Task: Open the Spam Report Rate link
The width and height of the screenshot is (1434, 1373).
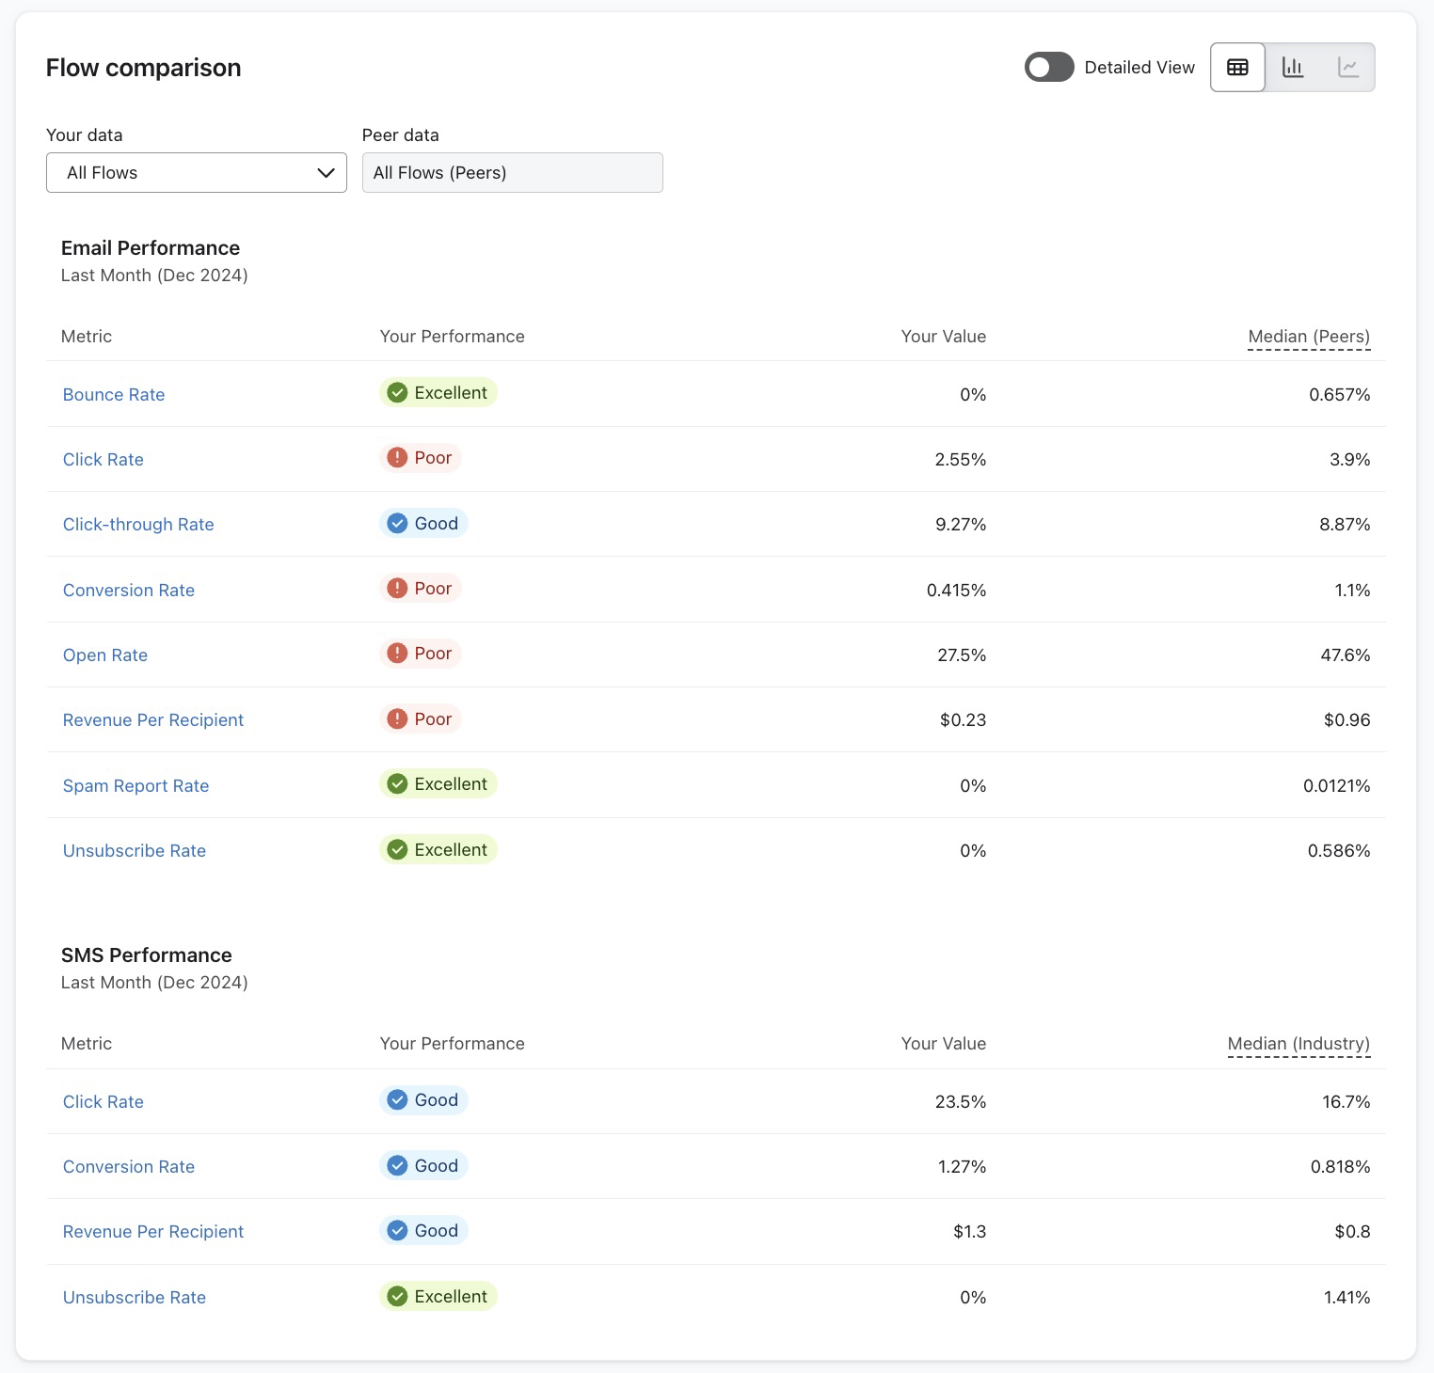Action: click(135, 786)
